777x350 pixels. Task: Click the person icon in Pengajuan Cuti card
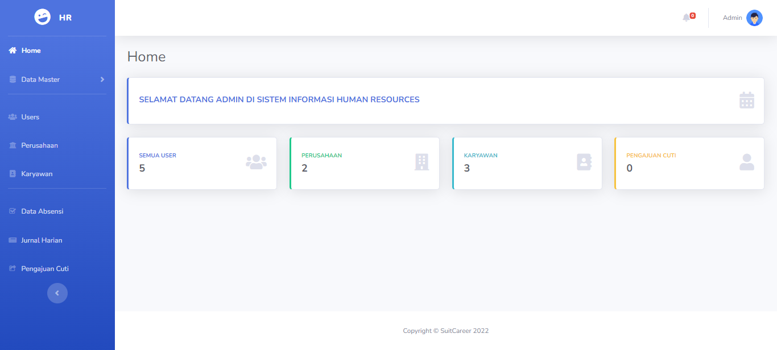click(x=746, y=163)
